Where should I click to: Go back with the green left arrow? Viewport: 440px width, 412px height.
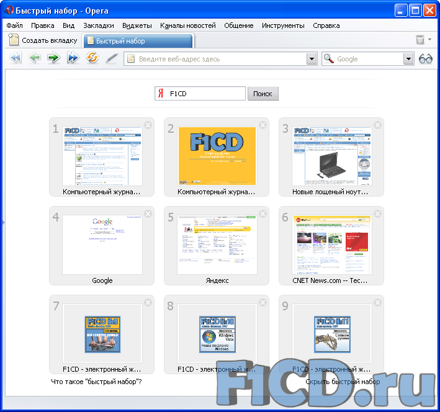35,58
